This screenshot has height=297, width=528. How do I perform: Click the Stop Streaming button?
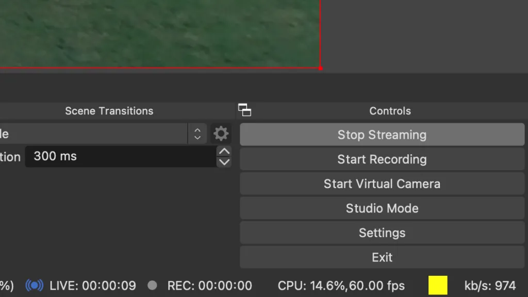(382, 135)
